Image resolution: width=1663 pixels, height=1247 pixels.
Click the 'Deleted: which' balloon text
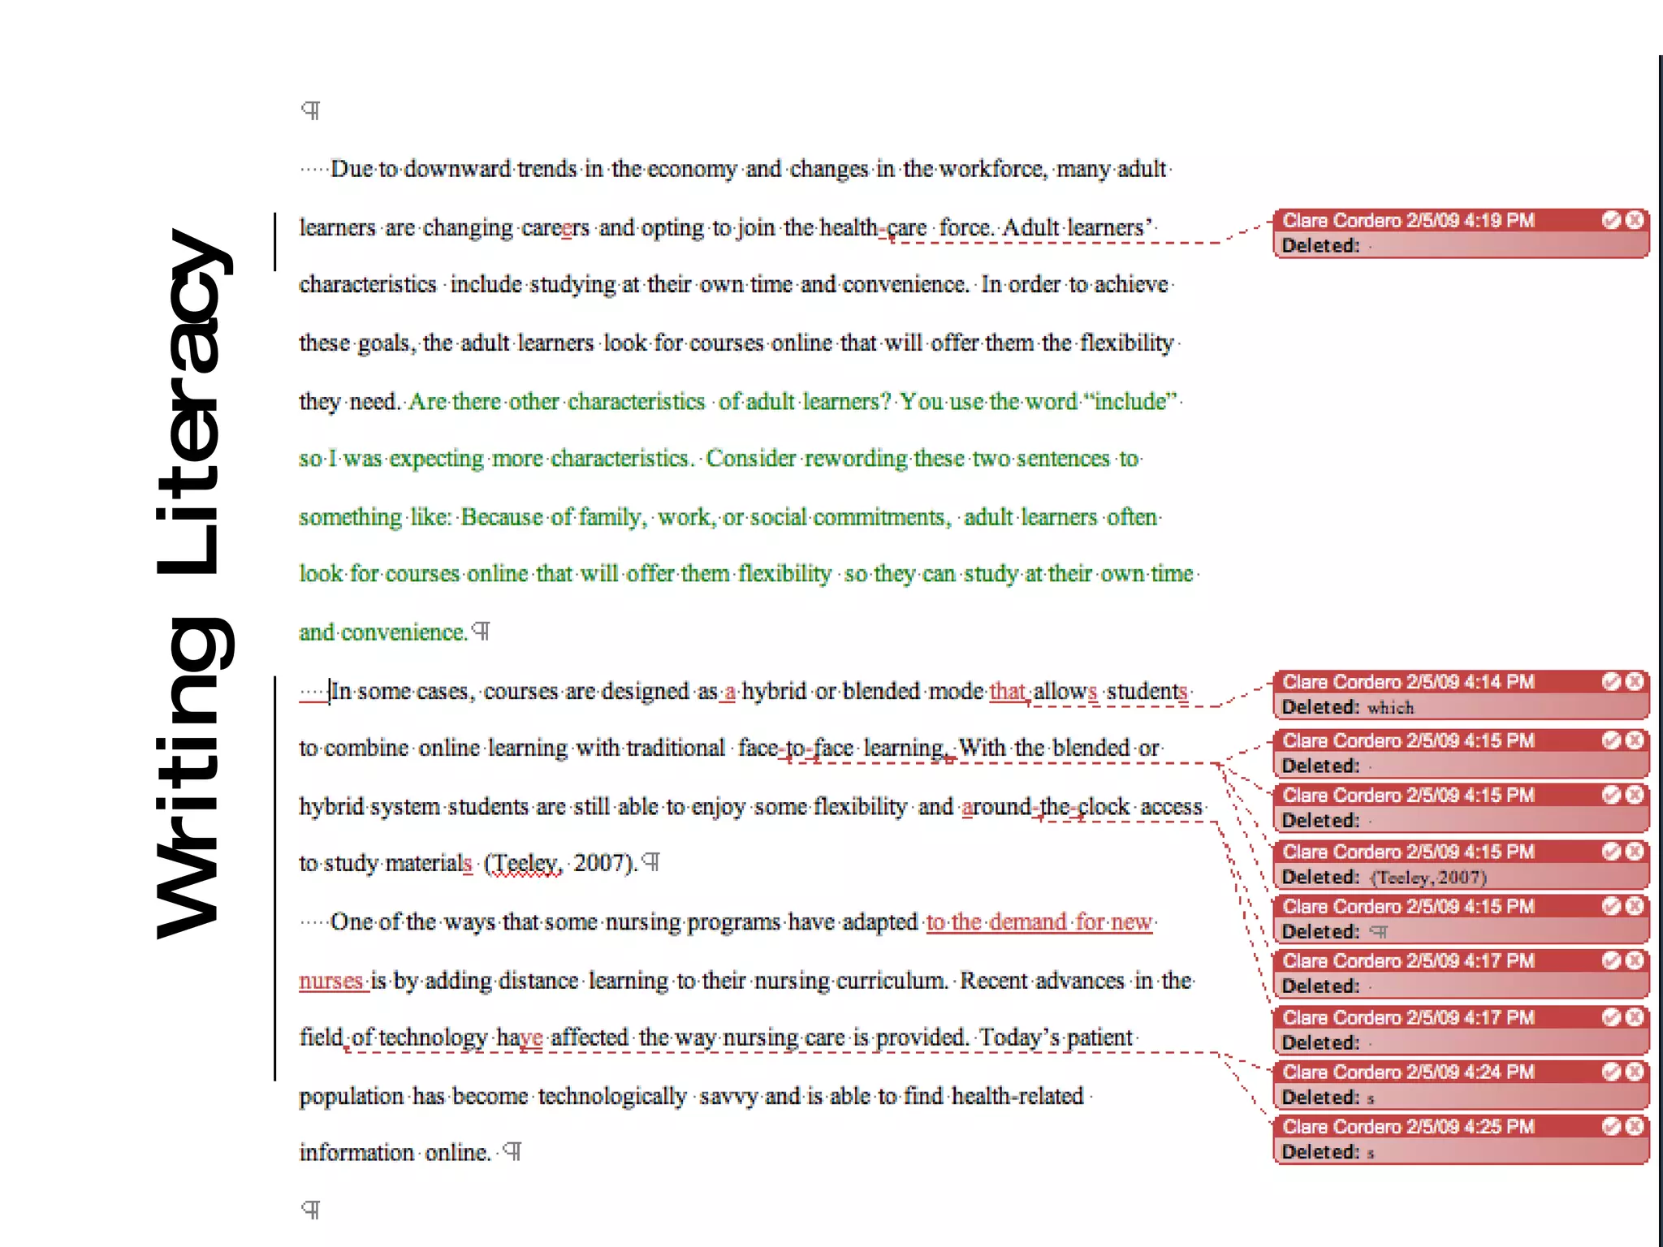click(x=1348, y=707)
